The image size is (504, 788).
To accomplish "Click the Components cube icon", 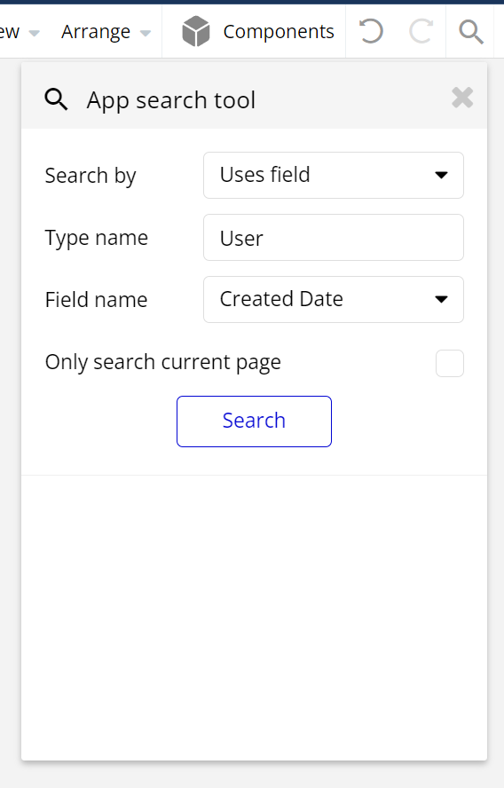I will [x=195, y=31].
